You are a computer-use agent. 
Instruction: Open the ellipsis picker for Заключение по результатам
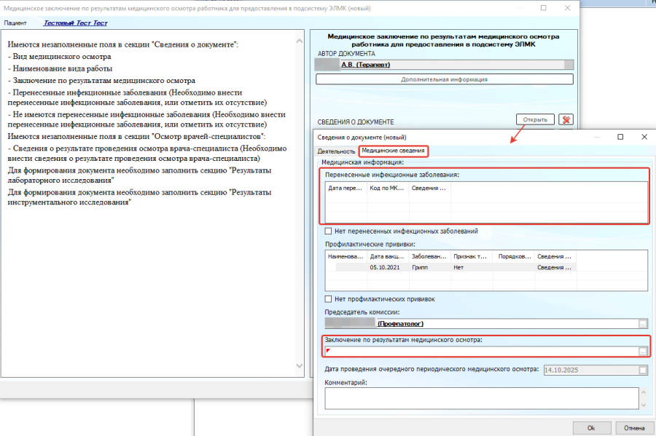tap(643, 352)
